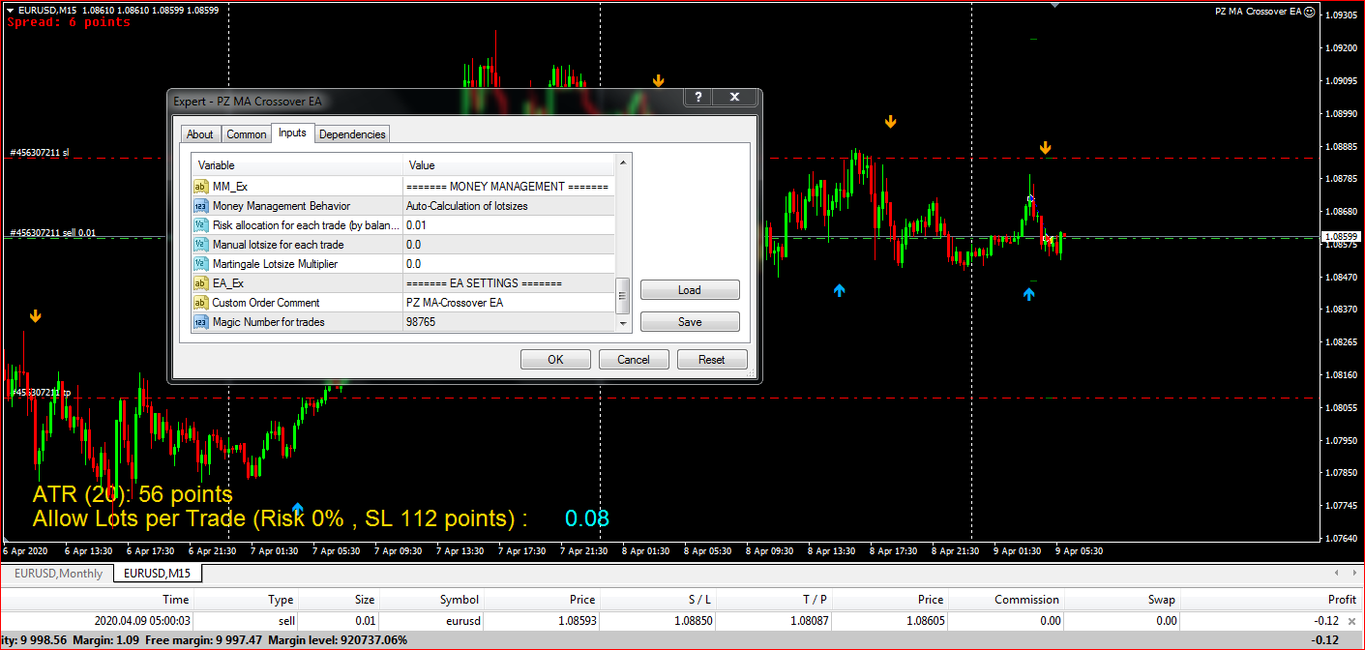This screenshot has width=1365, height=650.
Task: Switch to the Common tab
Action: [x=247, y=134]
